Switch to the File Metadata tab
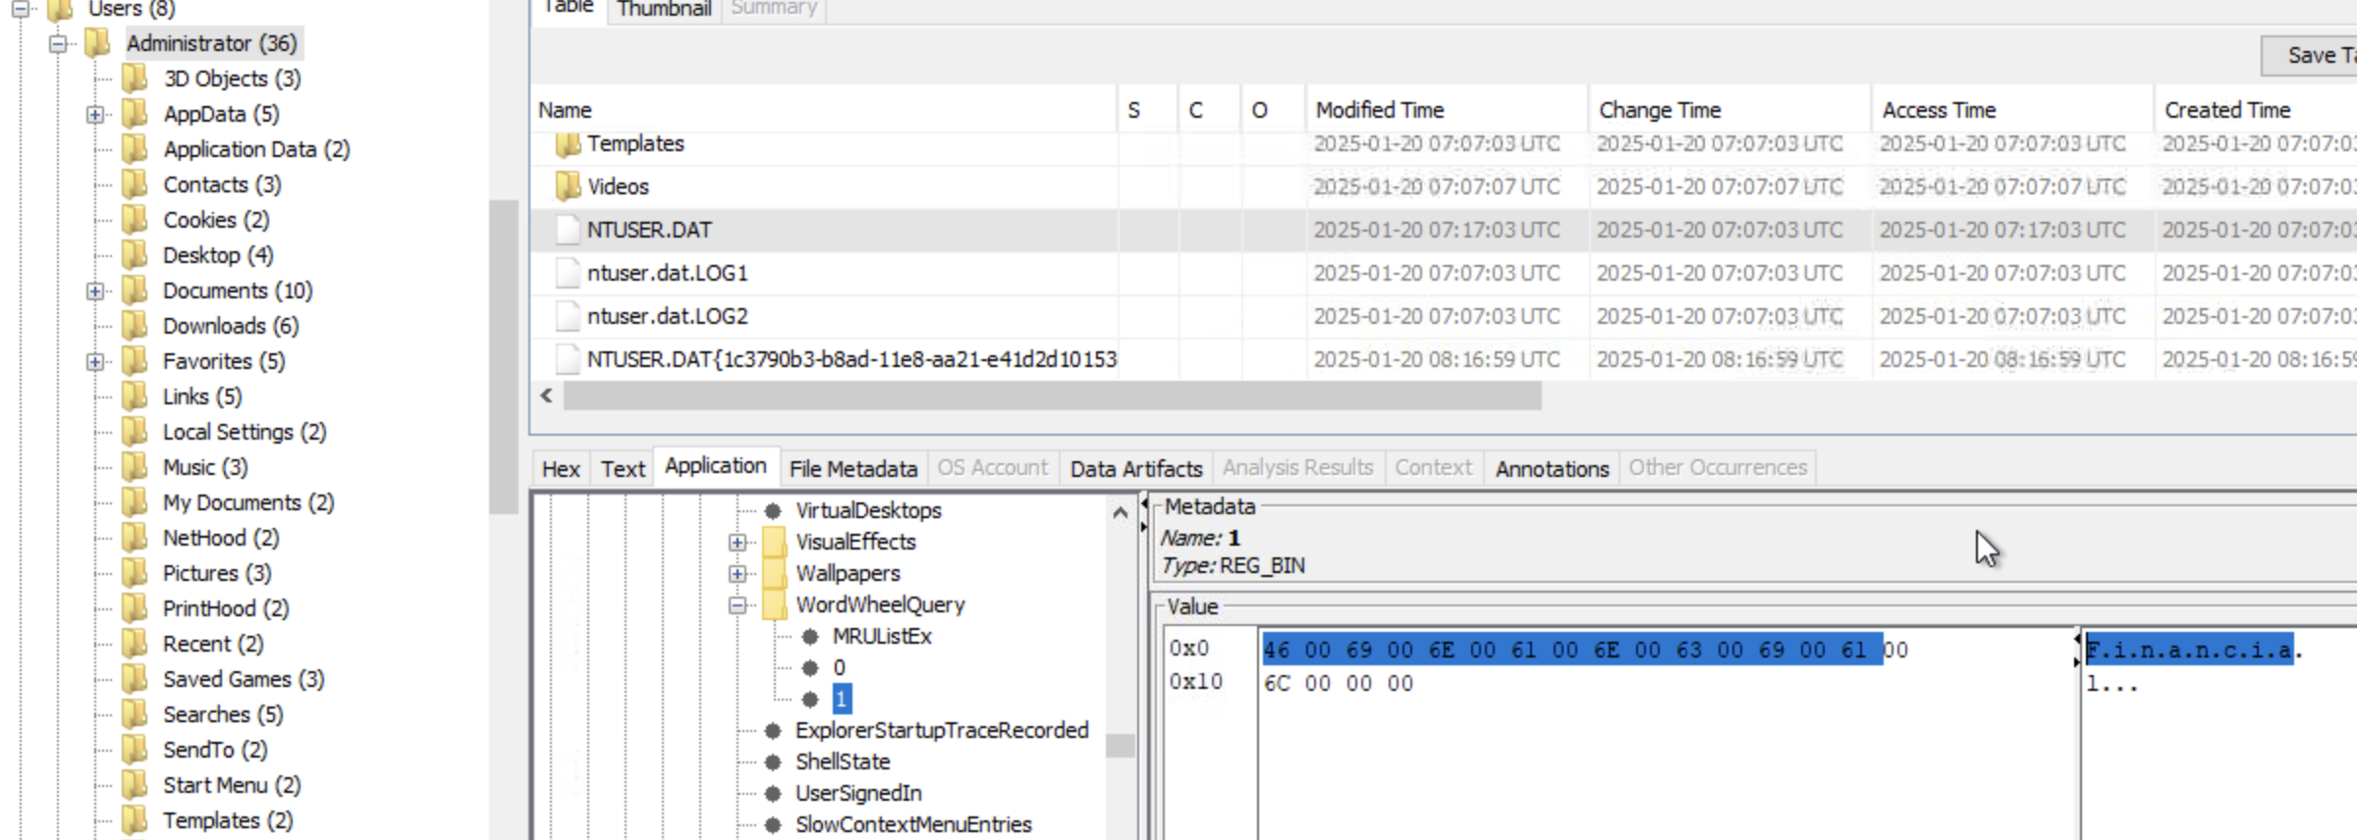Viewport: 2357px width, 840px height. tap(852, 469)
